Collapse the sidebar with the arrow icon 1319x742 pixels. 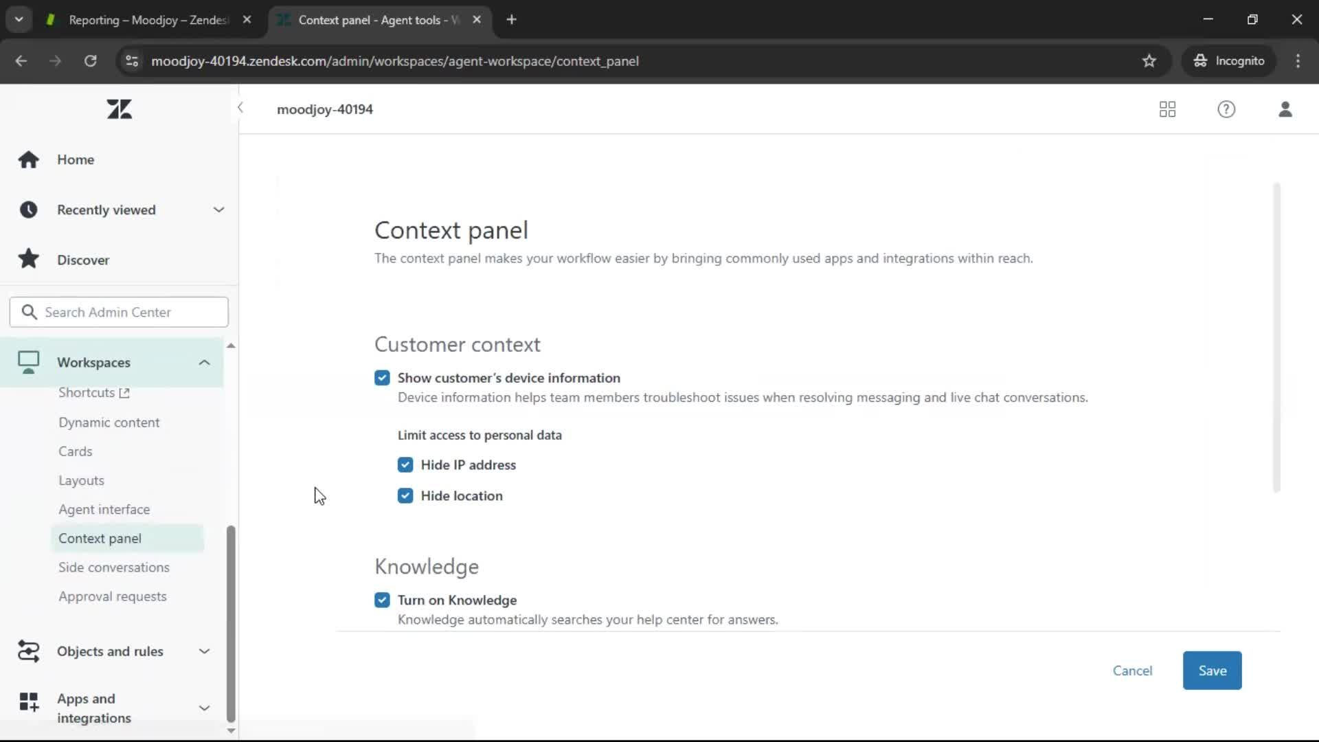(240, 108)
